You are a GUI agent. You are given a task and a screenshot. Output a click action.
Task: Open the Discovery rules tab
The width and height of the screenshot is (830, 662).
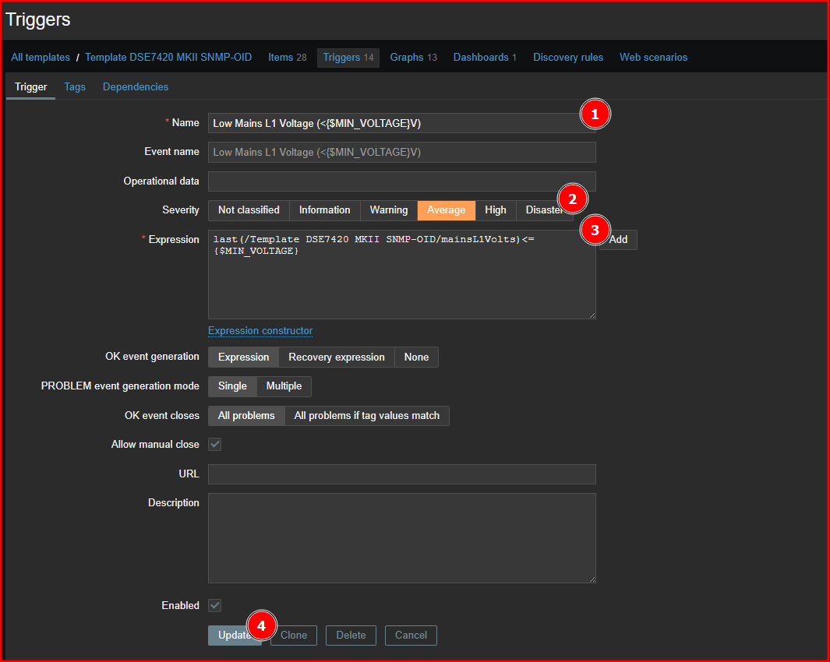(568, 57)
